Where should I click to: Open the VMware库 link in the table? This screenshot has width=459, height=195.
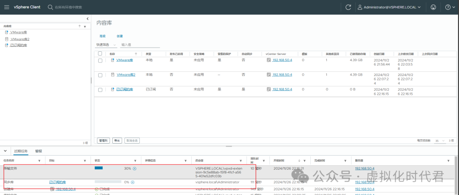[x=125, y=60]
